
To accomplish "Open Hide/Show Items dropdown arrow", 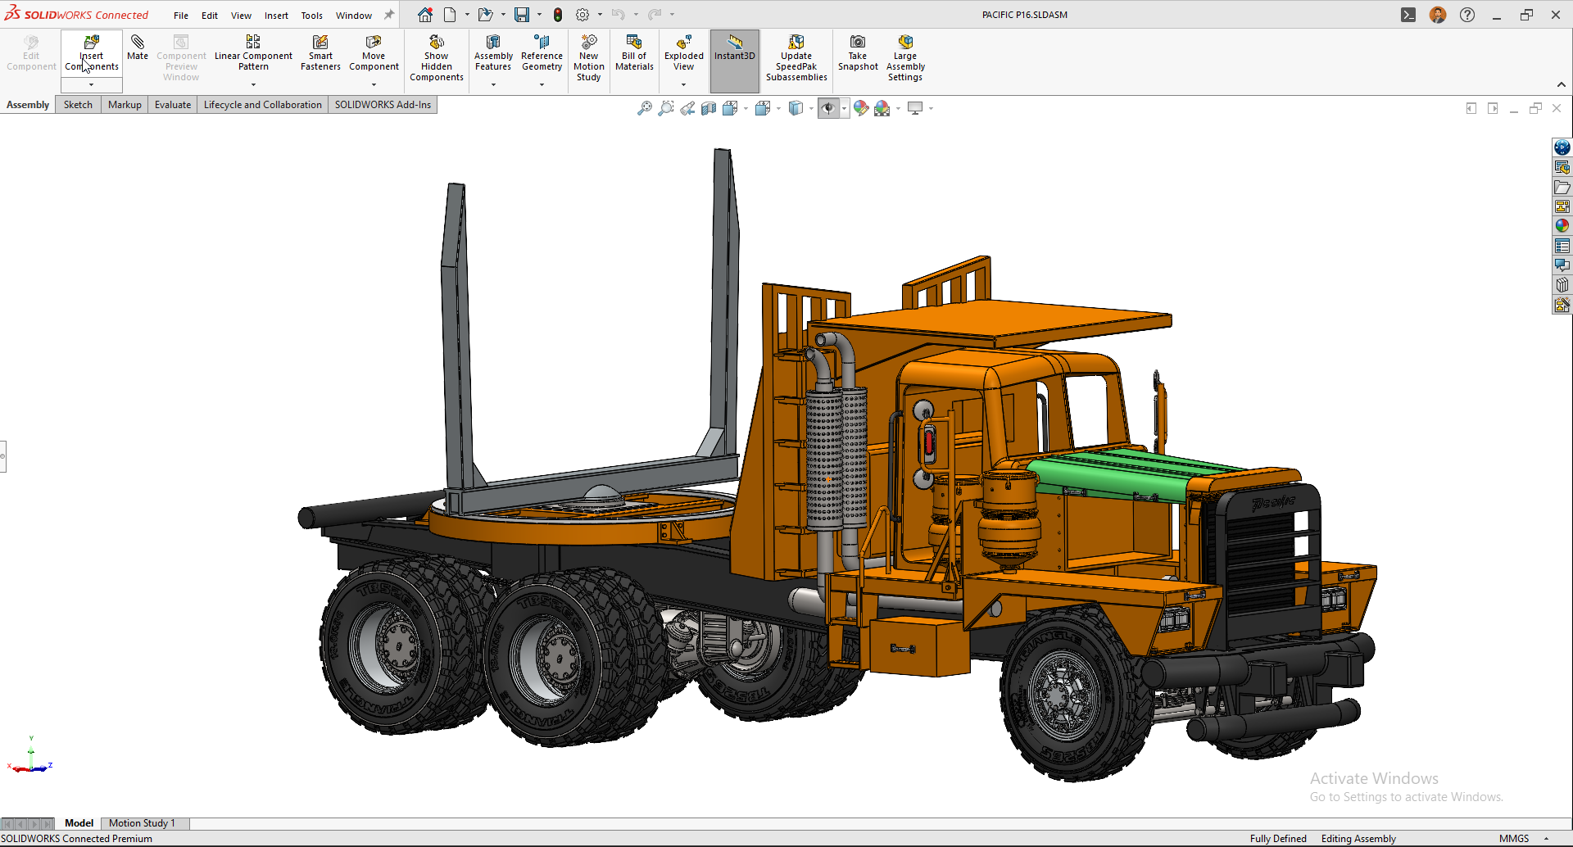I will [844, 108].
